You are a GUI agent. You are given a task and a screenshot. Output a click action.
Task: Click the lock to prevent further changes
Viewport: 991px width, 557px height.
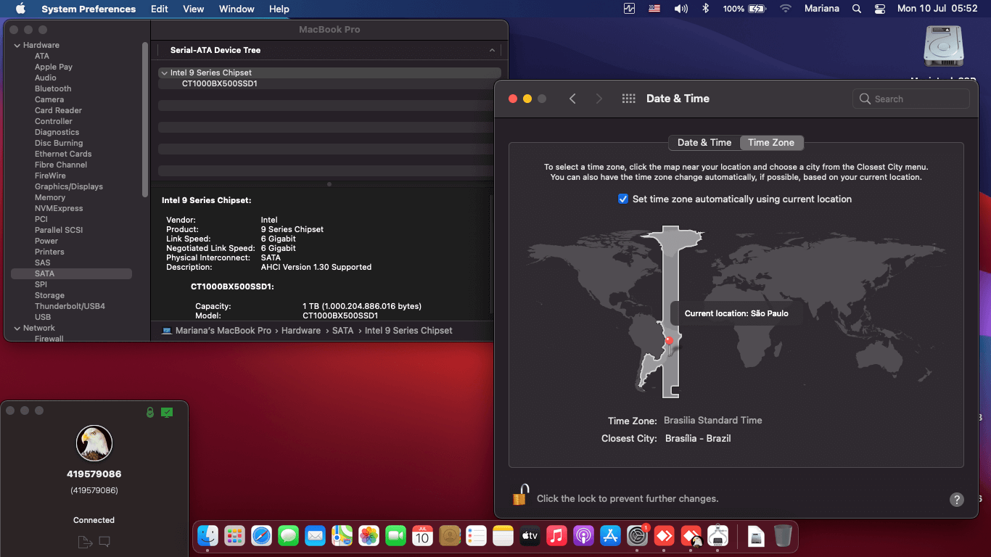520,496
